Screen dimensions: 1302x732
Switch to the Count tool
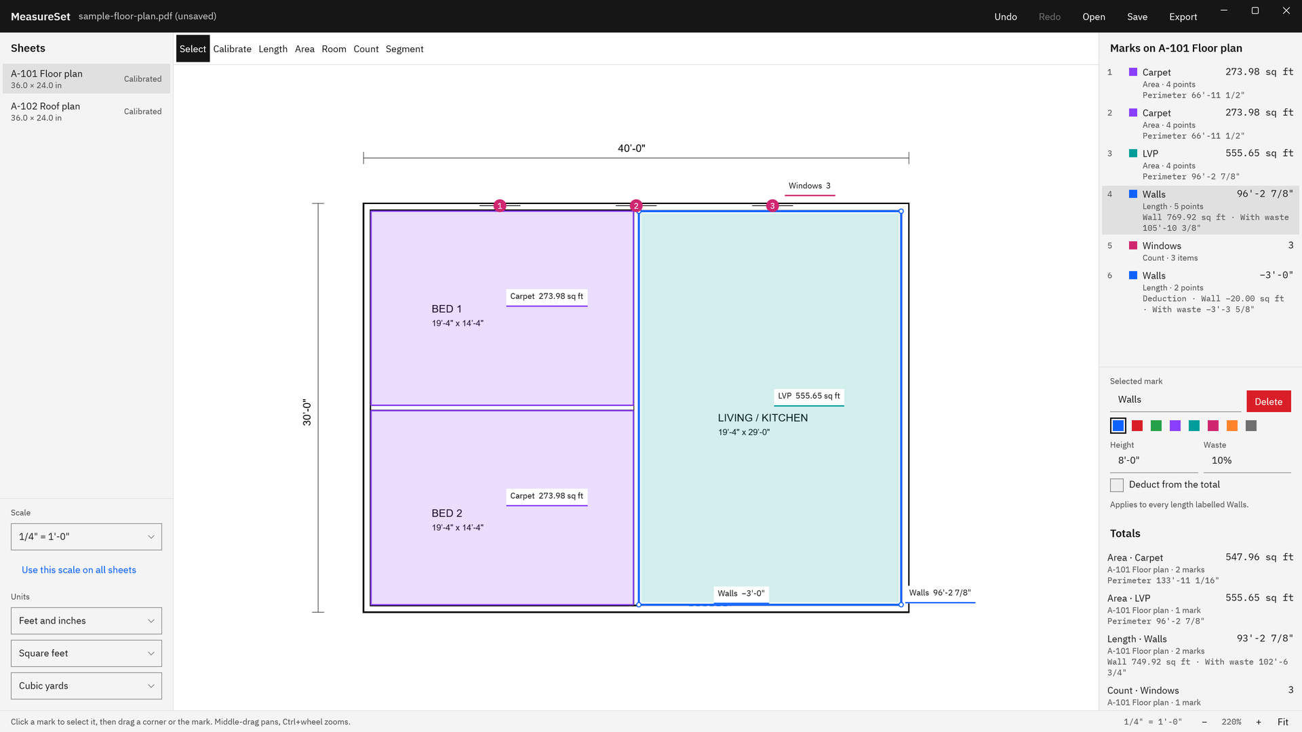(x=366, y=49)
